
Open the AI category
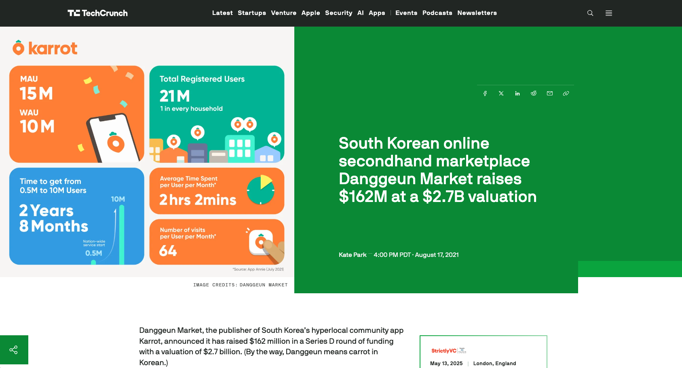pos(361,13)
